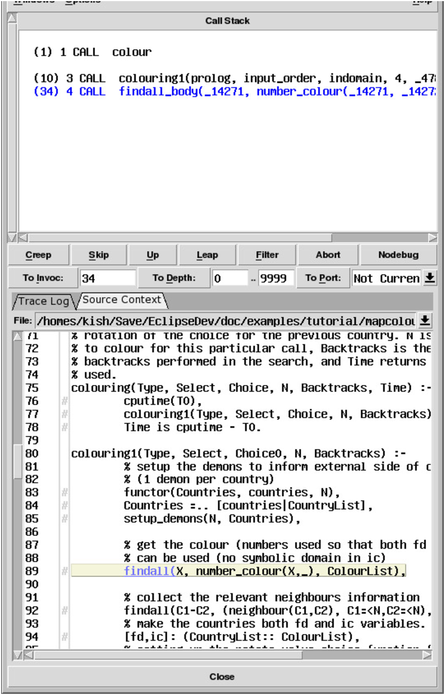Toggle breakpoint marker on line 76

tap(65, 401)
